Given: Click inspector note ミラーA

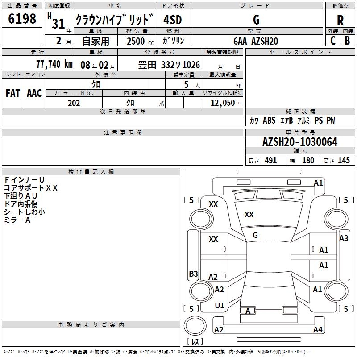Looking at the screenshot, I should [17, 220].
